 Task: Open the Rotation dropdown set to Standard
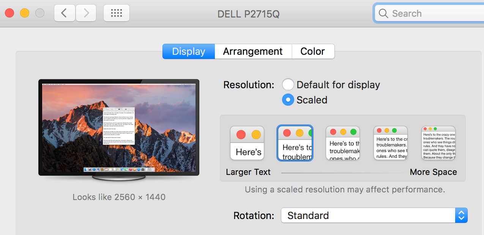(374, 216)
